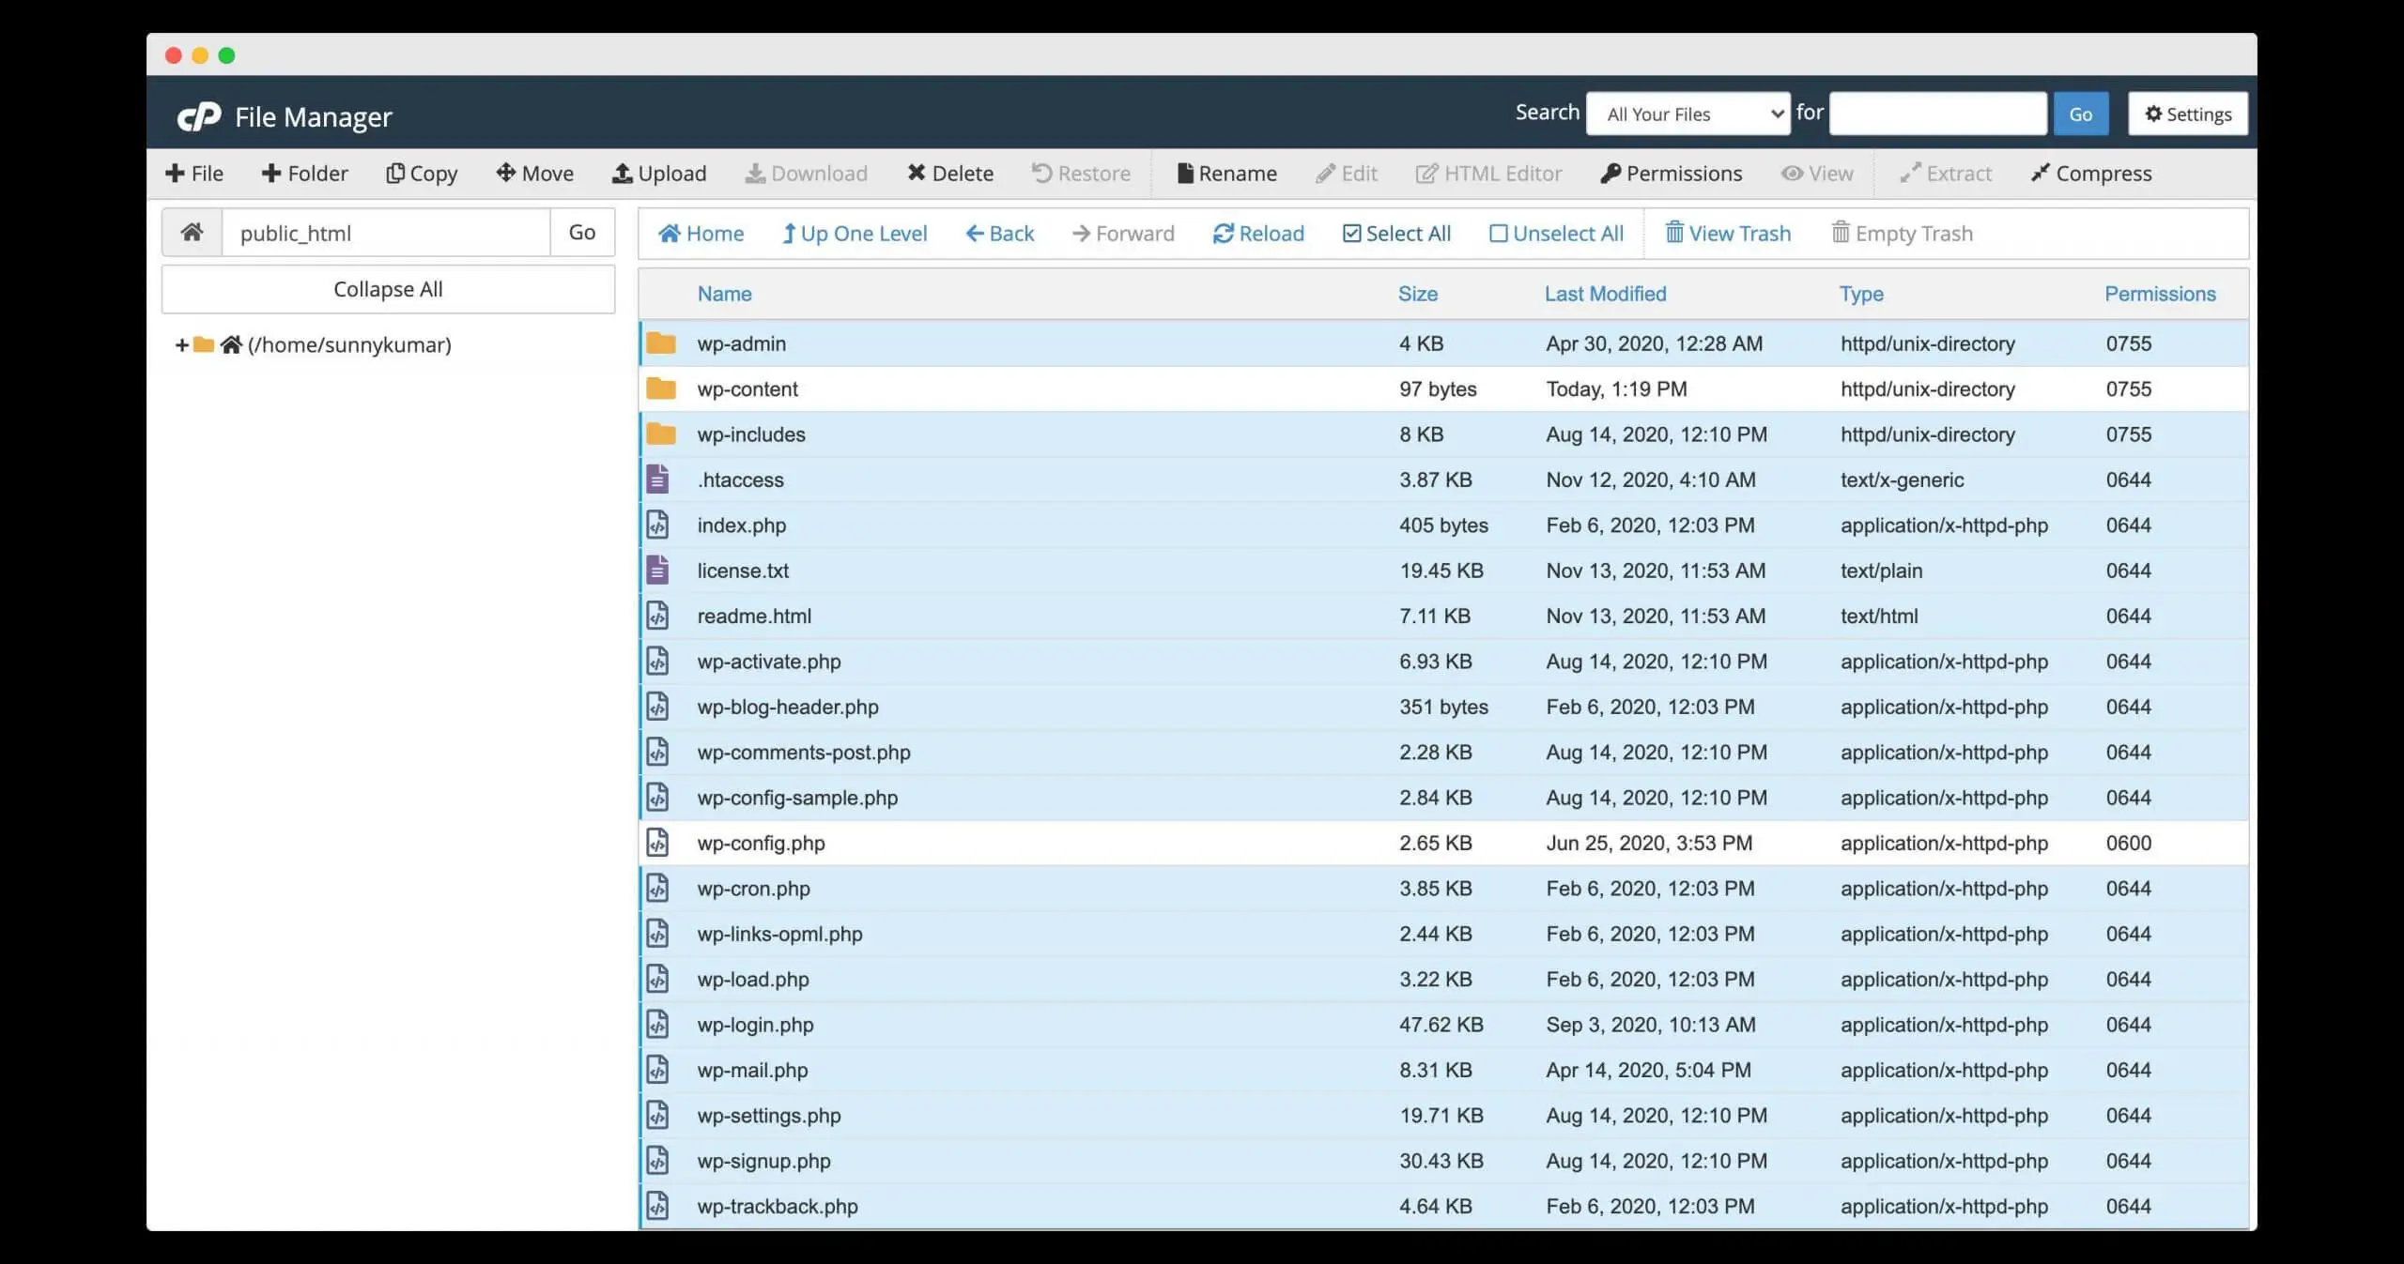This screenshot has height=1264, width=2404.
Task: Click the search input field
Action: tap(1939, 113)
